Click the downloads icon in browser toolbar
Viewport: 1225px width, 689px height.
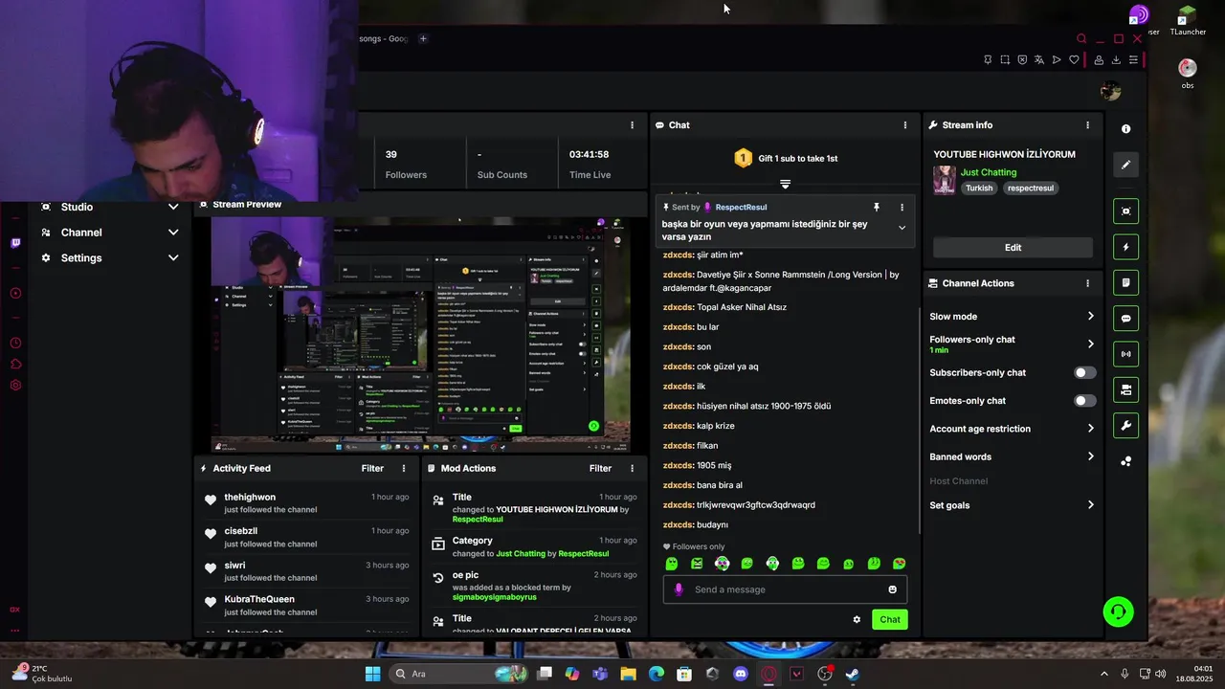(x=1116, y=60)
